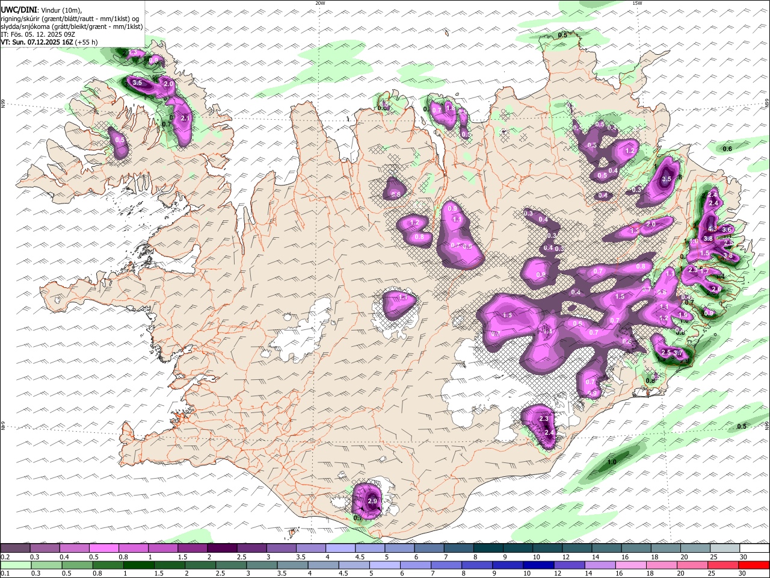
Task: Select the pale gray 25–30 swatch in upper legend
Action: (x=725, y=548)
